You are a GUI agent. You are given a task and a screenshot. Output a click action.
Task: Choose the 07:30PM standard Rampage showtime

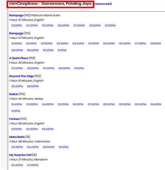[x=140, y=44]
